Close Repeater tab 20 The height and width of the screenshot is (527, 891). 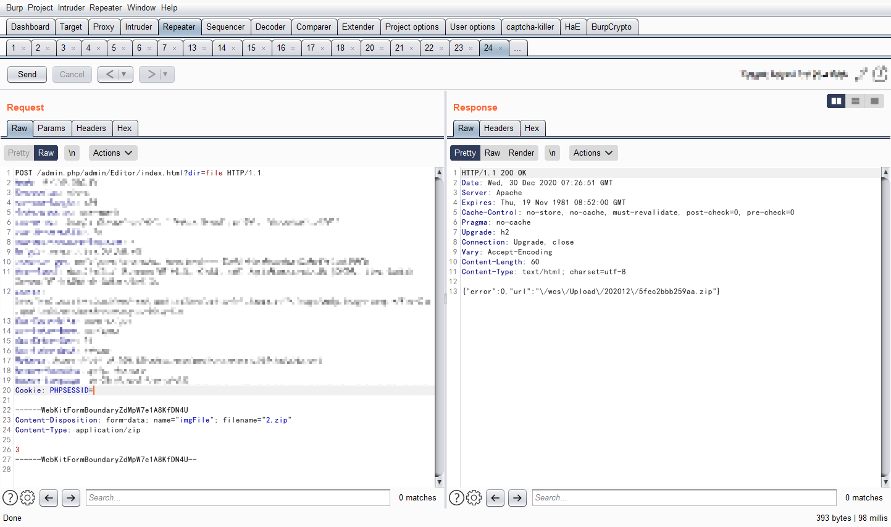(382, 48)
